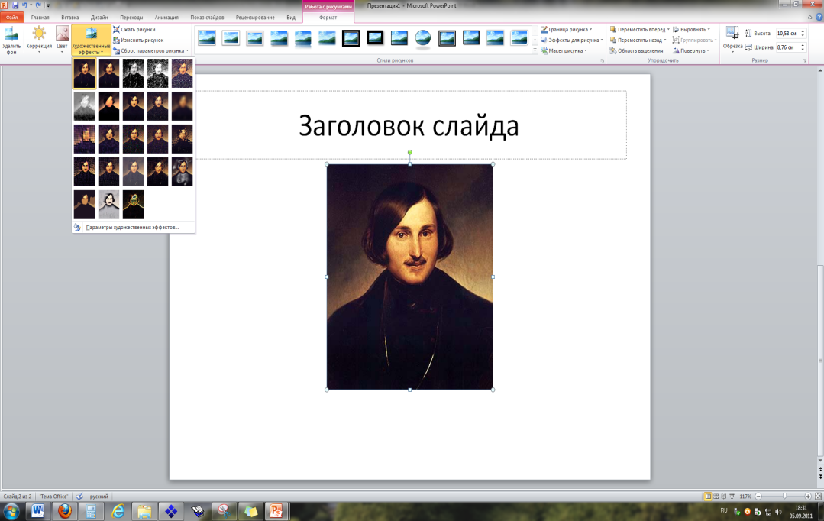Click the Заголовок слайда title placeholder

pos(409,125)
